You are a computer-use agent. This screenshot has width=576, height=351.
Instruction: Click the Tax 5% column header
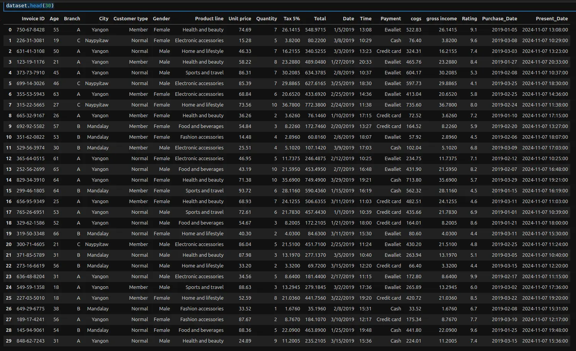point(292,18)
